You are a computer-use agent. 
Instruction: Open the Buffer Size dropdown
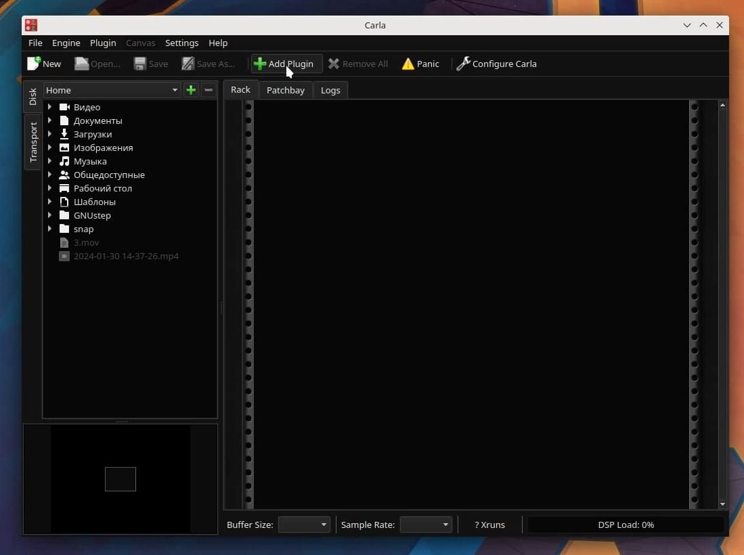point(304,525)
